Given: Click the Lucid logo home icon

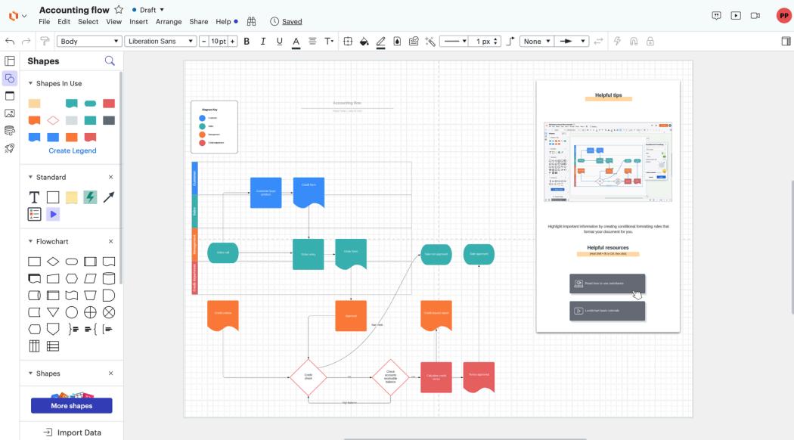Looking at the screenshot, I should tap(14, 16).
